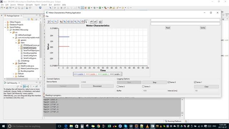Click the redo arrow in plot toolbar
Image resolution: width=229 pixels, height=129 pixels.
coord(95,21)
